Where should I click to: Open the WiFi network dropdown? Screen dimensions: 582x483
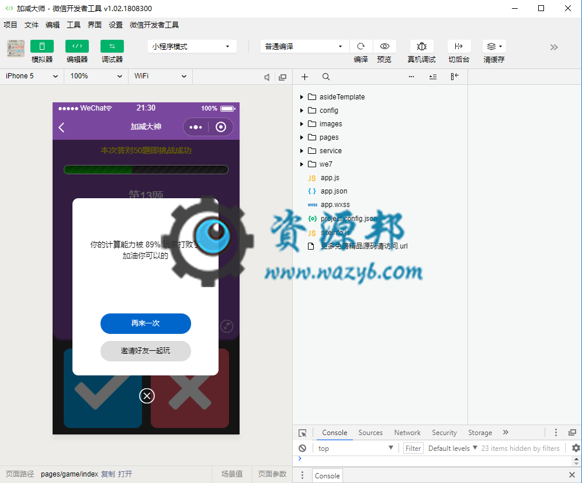tap(160, 76)
